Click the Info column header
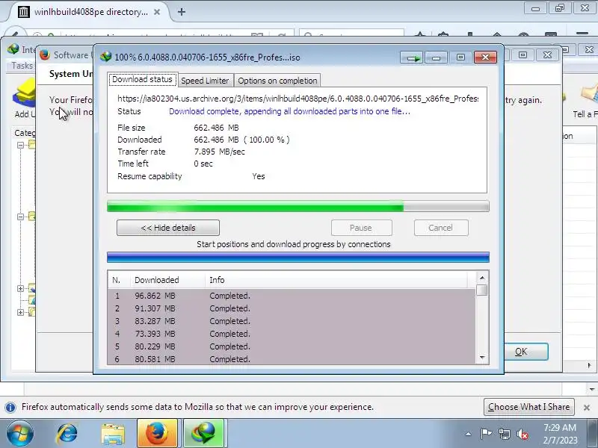 tap(336, 280)
